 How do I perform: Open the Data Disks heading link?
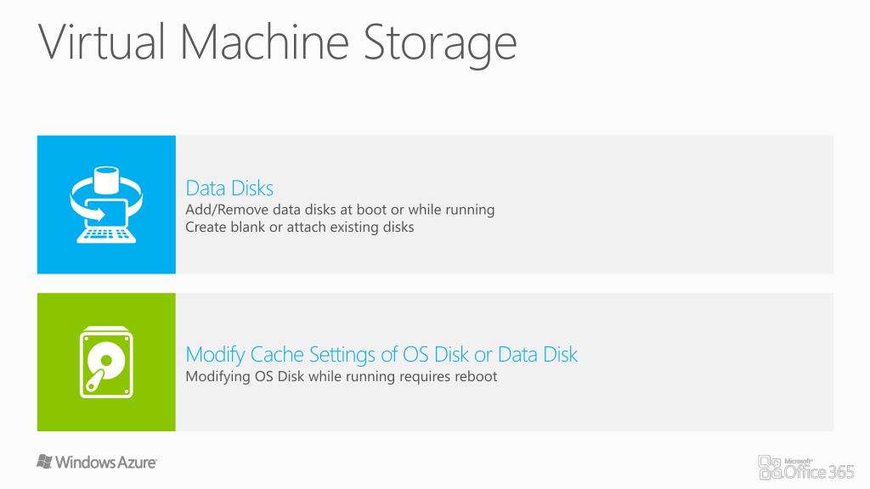[x=229, y=188]
